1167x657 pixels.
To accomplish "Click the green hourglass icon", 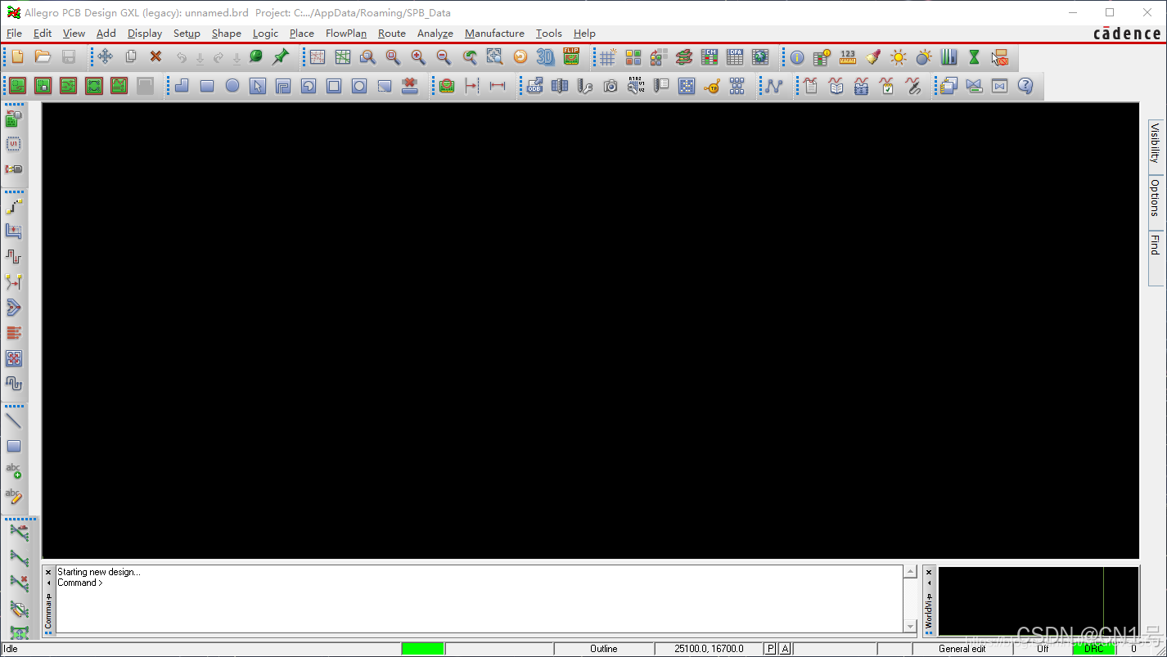I will [974, 57].
